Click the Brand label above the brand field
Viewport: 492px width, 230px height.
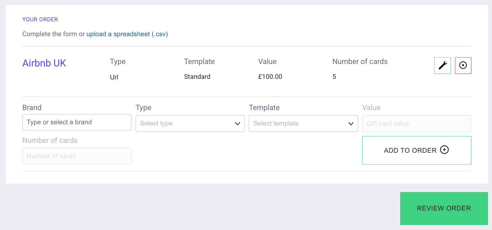coord(32,108)
